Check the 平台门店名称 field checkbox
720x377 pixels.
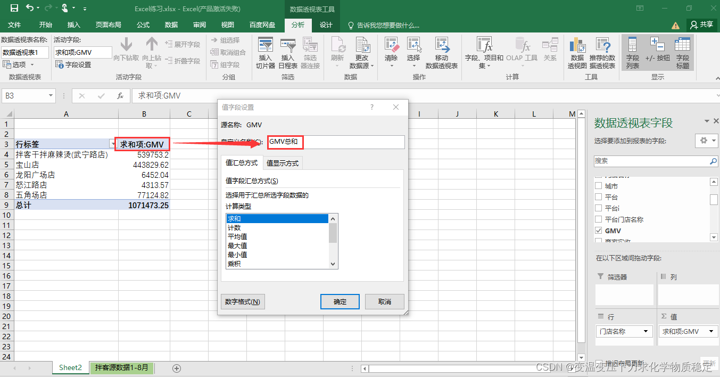[599, 219]
